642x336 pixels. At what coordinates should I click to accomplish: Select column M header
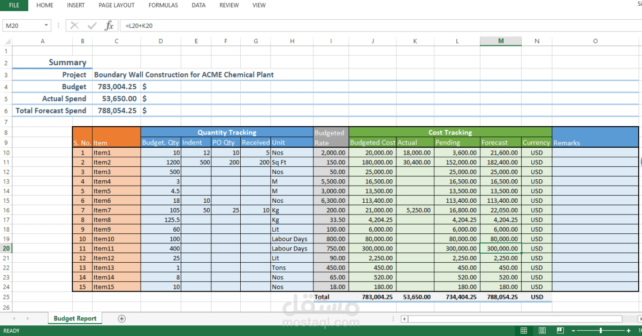tap(501, 41)
